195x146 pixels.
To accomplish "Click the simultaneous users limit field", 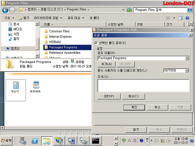I will [x=174, y=71].
